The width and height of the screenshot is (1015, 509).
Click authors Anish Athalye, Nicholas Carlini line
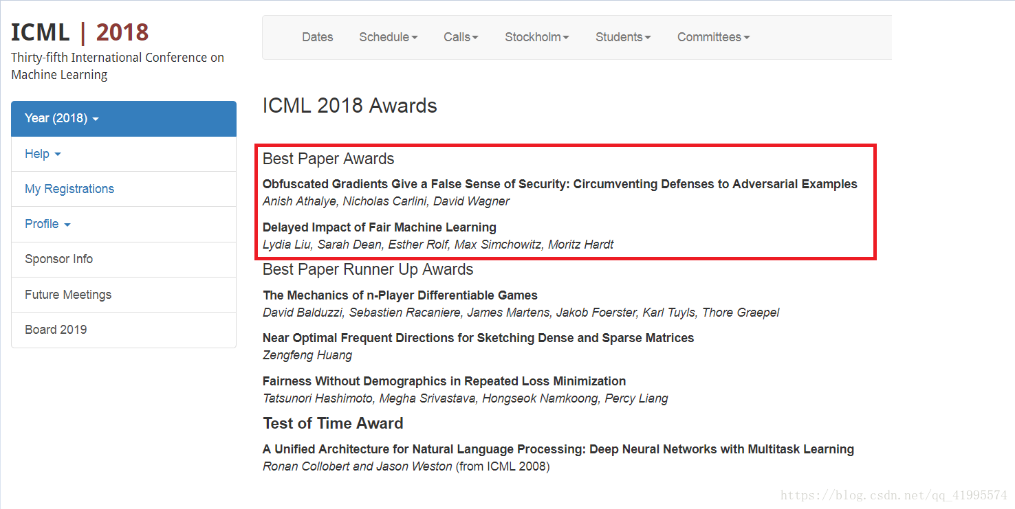386,201
